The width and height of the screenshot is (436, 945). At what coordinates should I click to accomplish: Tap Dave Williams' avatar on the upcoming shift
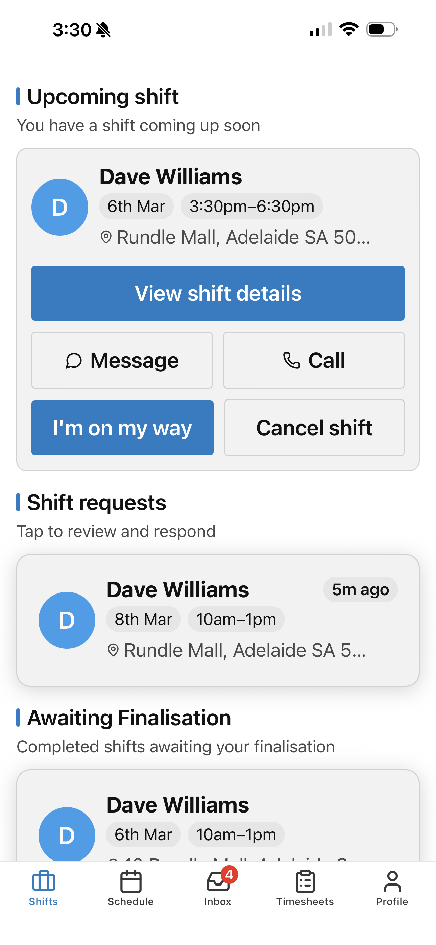coord(59,207)
